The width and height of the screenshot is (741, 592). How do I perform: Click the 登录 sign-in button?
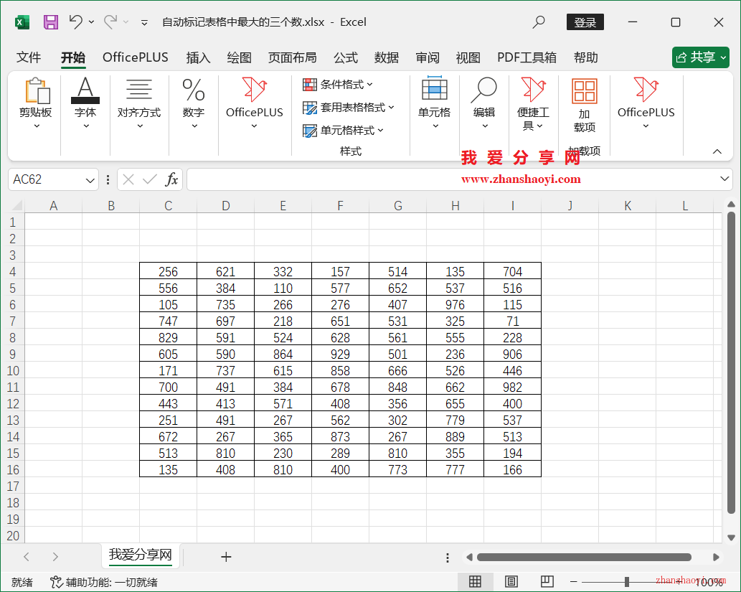click(585, 22)
